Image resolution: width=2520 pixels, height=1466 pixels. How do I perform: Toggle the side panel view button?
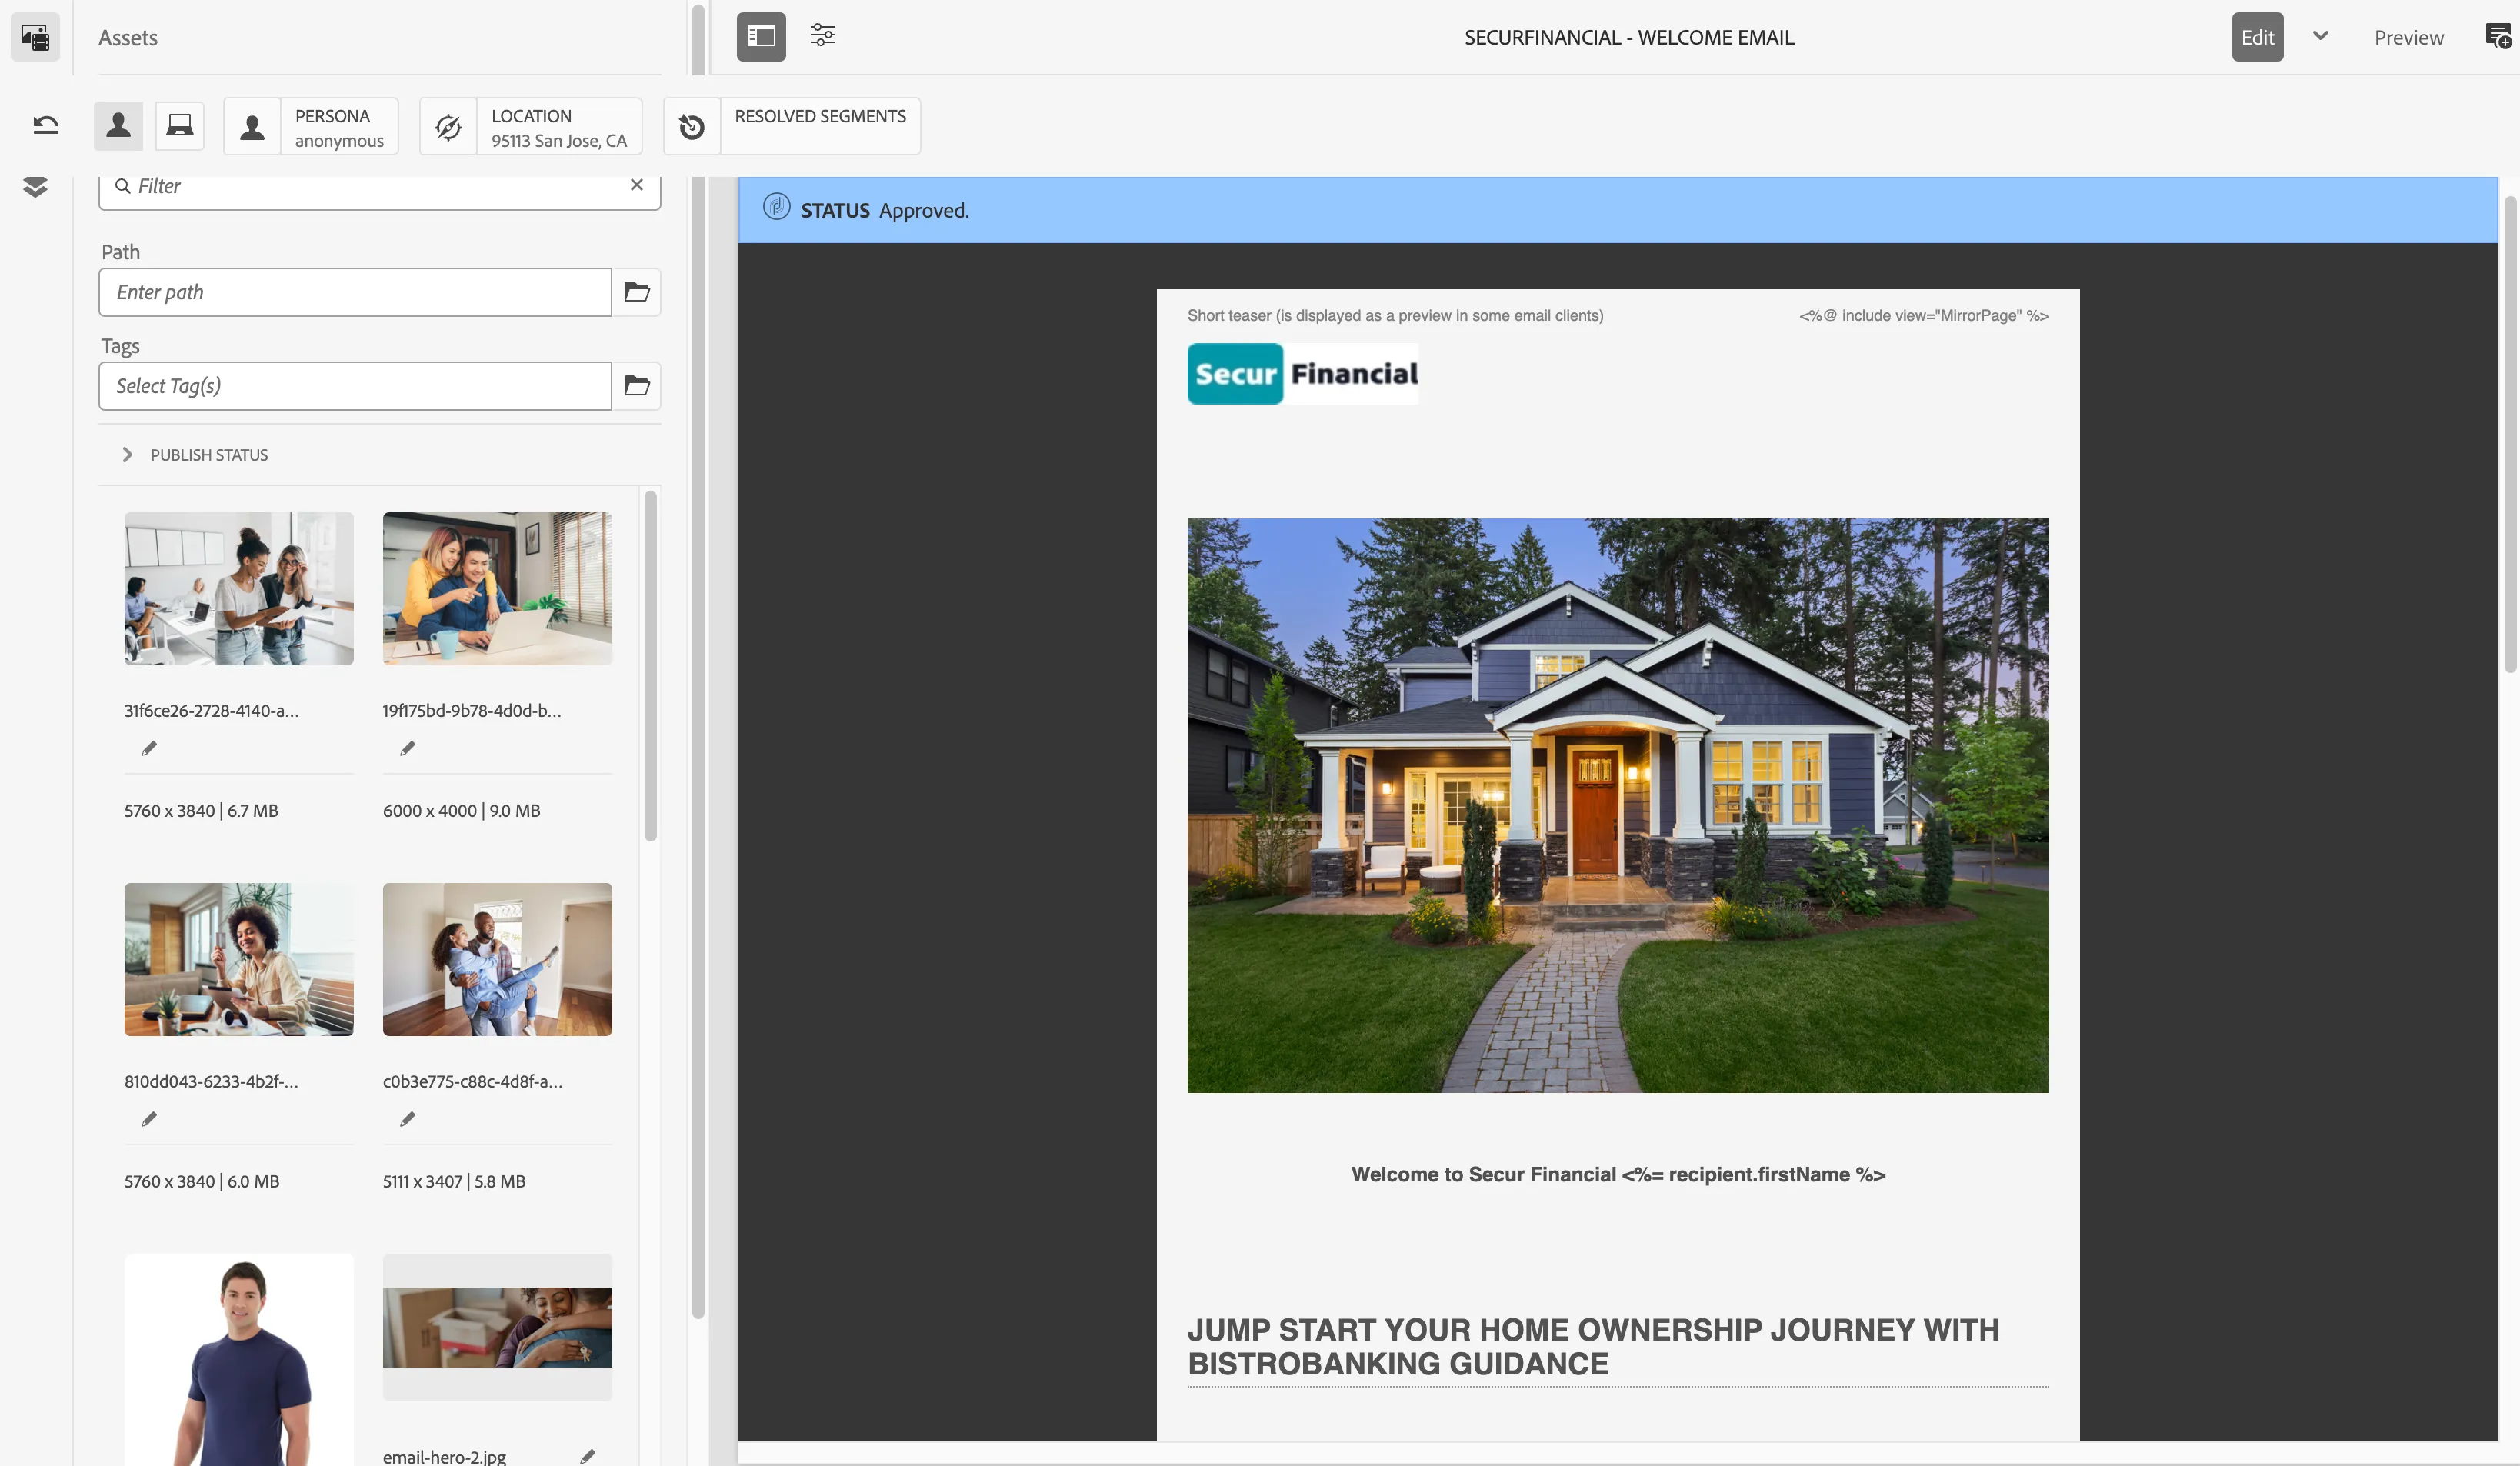coord(761,37)
